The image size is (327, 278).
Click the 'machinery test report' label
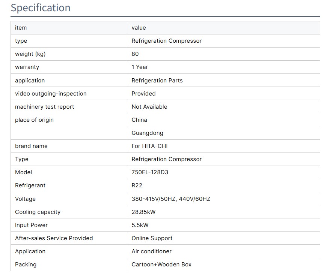click(x=45, y=107)
